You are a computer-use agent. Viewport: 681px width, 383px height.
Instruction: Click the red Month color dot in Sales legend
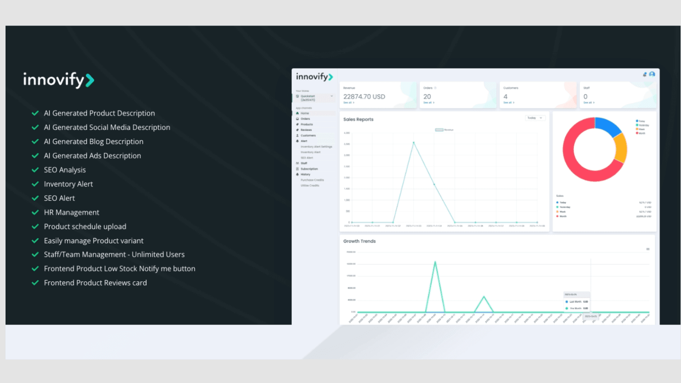(557, 216)
